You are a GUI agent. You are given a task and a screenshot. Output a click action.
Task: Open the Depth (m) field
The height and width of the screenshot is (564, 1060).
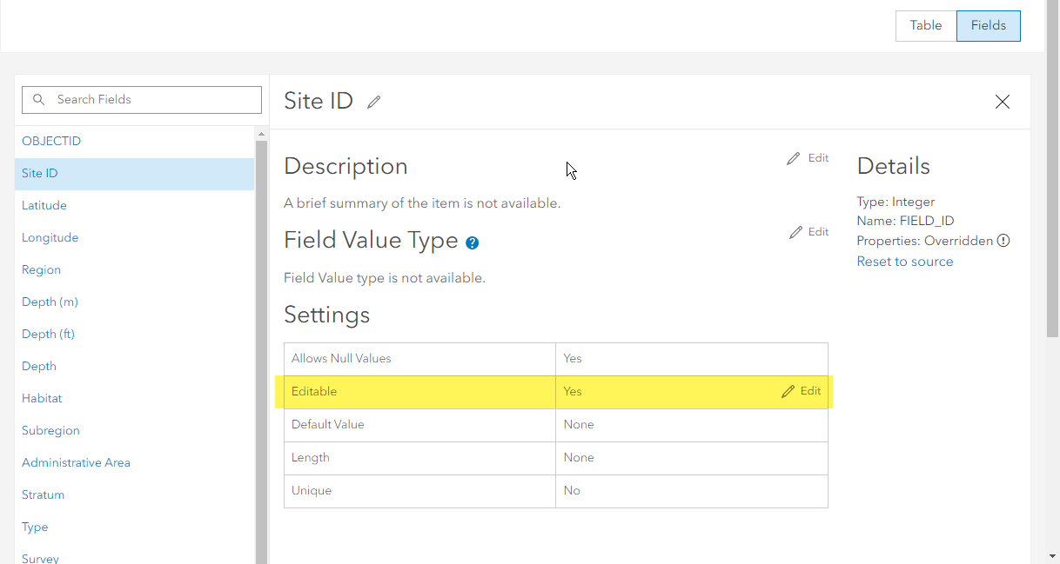click(x=50, y=302)
